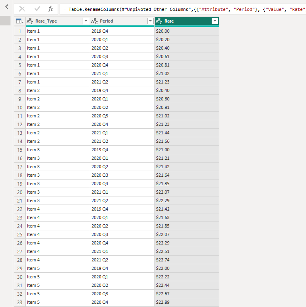Select Period cell in row 13
306x307 pixels.
tap(122, 133)
